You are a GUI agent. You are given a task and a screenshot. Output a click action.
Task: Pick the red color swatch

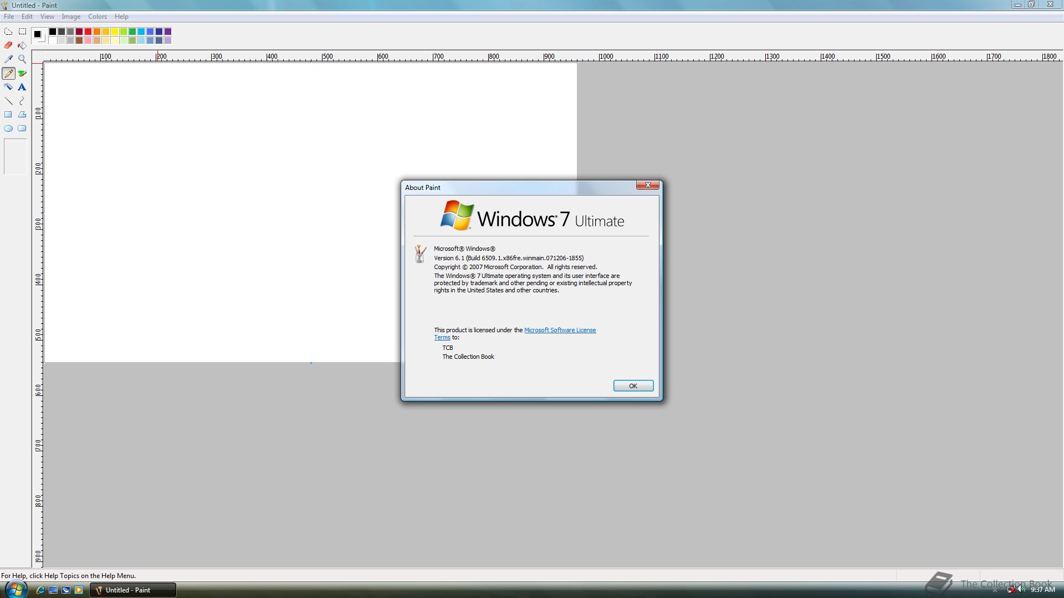click(88, 32)
